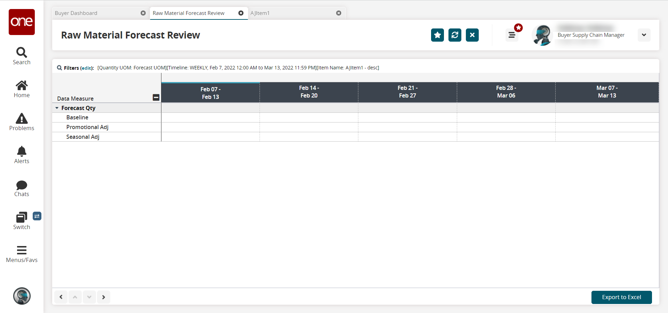Close the report with the X toolbar button
668x313 pixels.
tap(472, 35)
